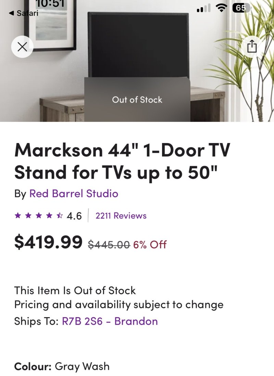
Task: Open the share sheet icon
Action: click(252, 47)
